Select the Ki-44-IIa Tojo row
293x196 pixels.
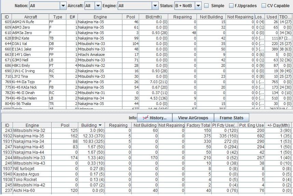click(147, 82)
